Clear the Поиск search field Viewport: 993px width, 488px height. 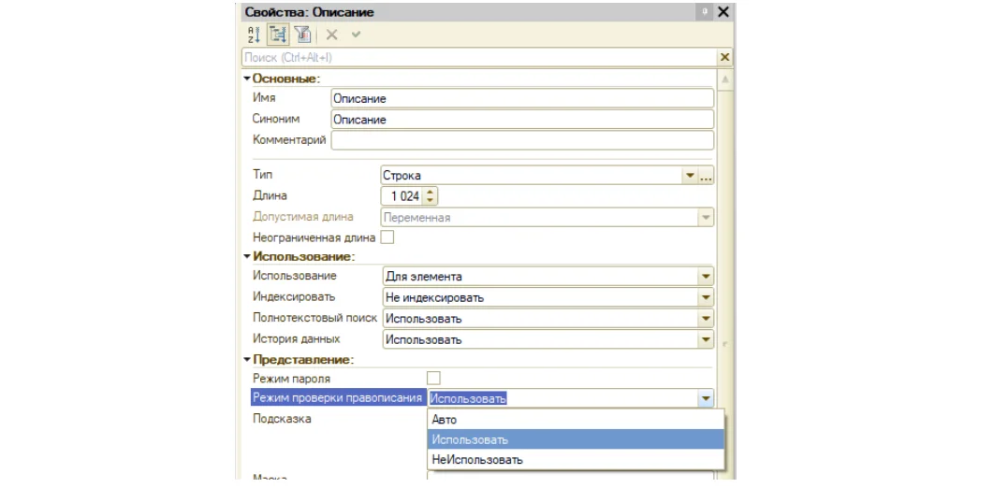(725, 58)
